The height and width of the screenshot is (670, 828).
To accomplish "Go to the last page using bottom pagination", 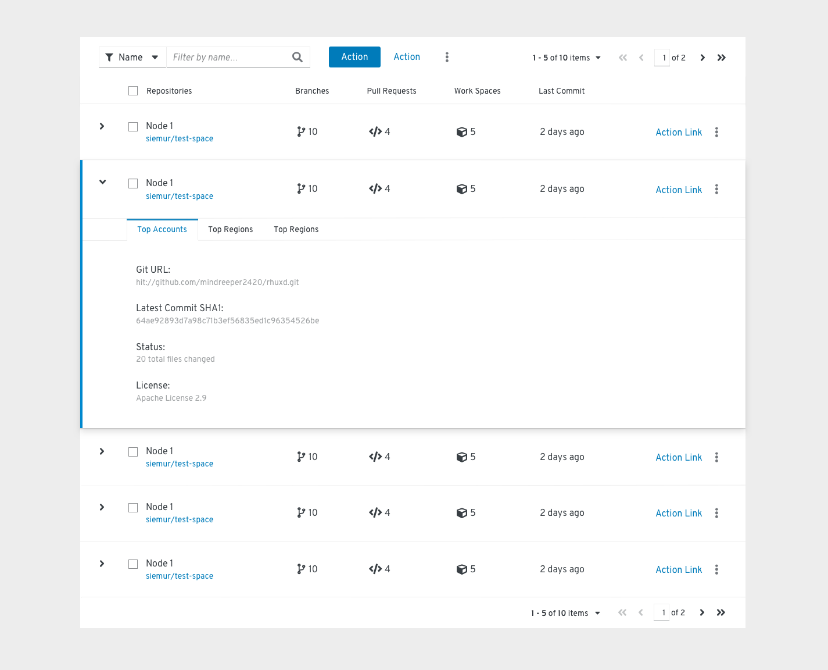I will (721, 612).
